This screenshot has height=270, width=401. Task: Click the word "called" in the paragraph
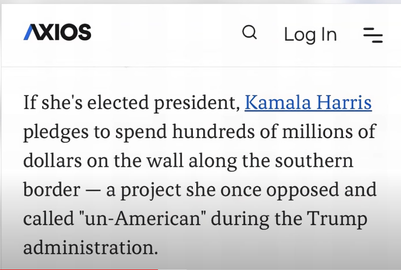point(49,218)
